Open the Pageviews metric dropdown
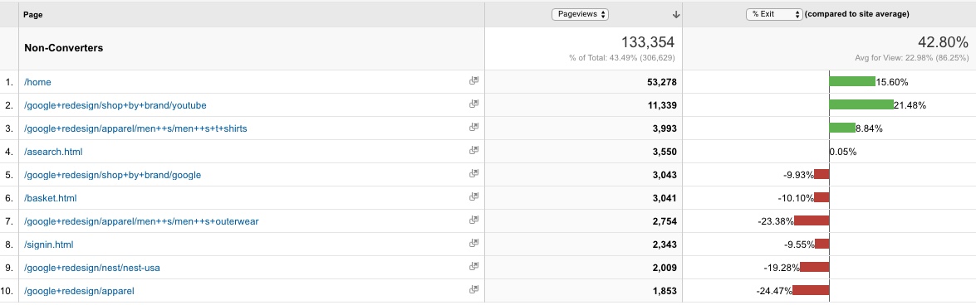976x305 pixels. click(580, 14)
